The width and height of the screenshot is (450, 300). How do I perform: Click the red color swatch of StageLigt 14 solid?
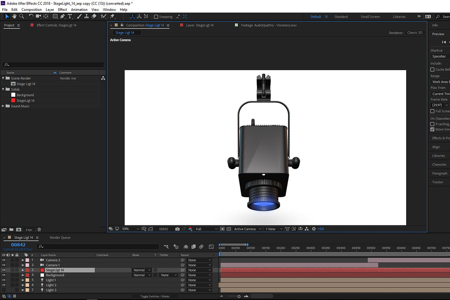tap(13, 100)
